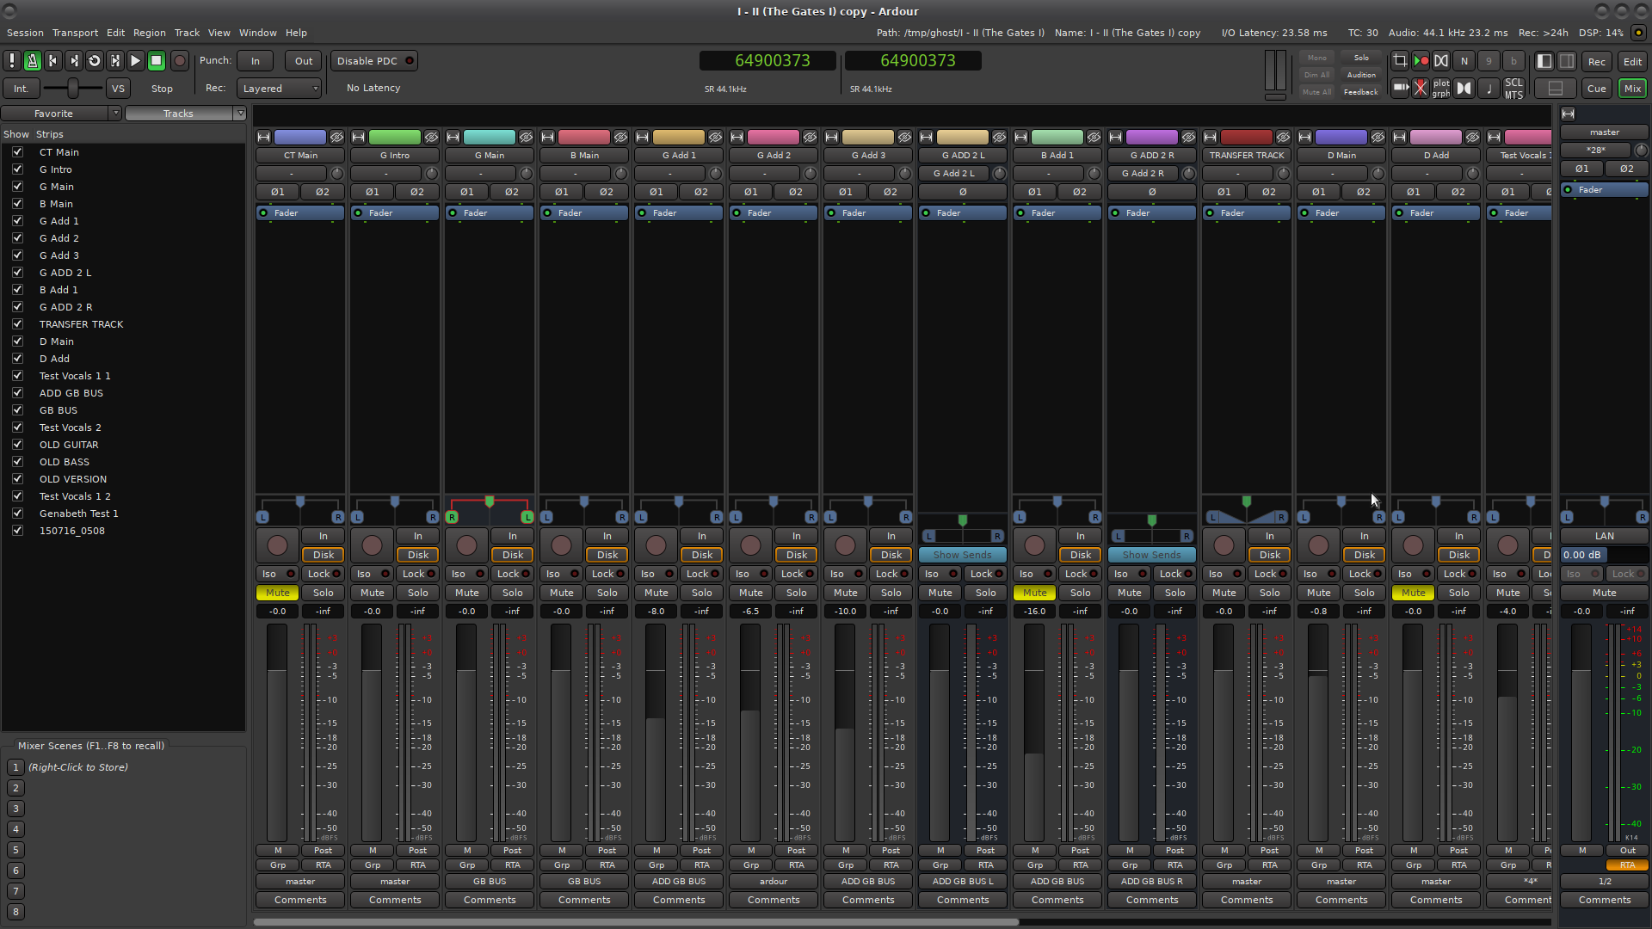Screen dimensions: 1652x929
Task: Uncheck the OLD GUITAR strip checkbox
Action: (17, 445)
